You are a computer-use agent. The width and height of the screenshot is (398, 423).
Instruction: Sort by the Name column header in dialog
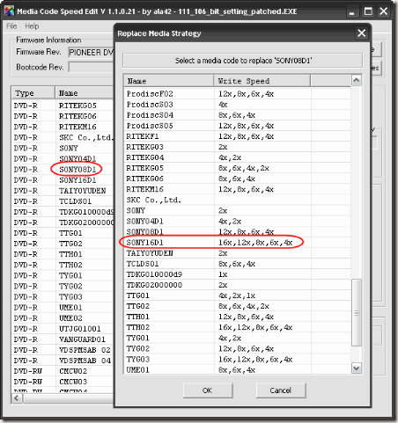169,81
